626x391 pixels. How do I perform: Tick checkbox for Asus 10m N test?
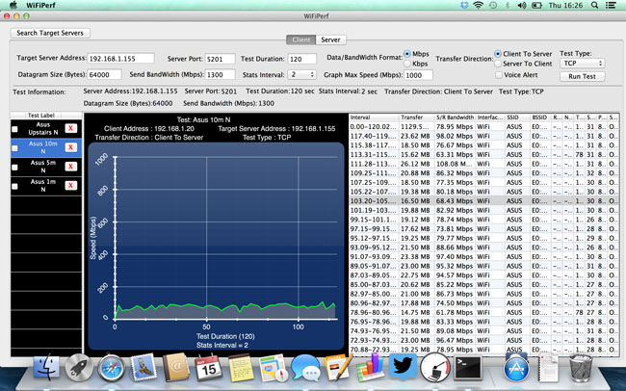click(14, 148)
